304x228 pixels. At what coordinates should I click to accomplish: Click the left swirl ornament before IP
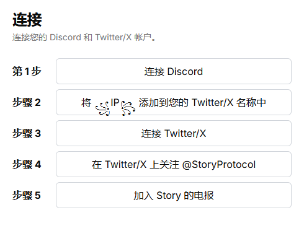102,108
